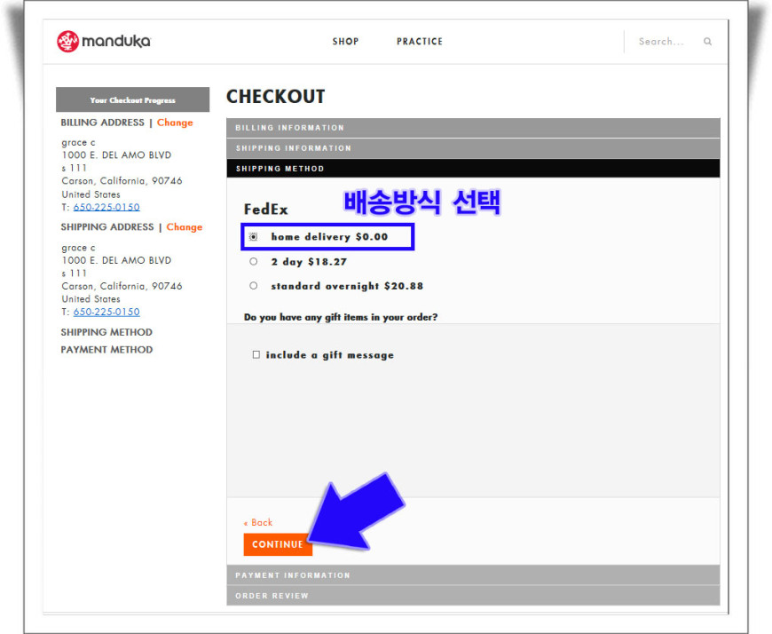Change the billing address
772x634 pixels.
[x=175, y=123]
